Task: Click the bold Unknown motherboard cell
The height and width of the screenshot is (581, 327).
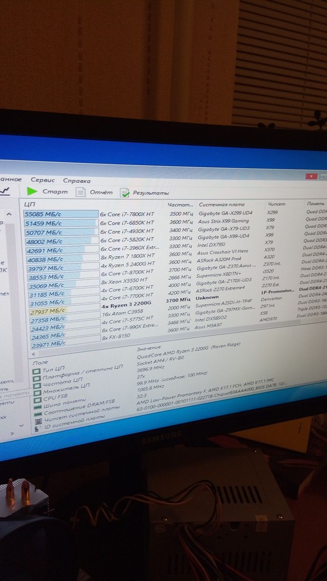Action: point(207,298)
